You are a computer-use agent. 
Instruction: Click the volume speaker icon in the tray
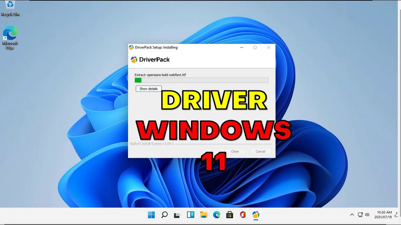(367, 215)
